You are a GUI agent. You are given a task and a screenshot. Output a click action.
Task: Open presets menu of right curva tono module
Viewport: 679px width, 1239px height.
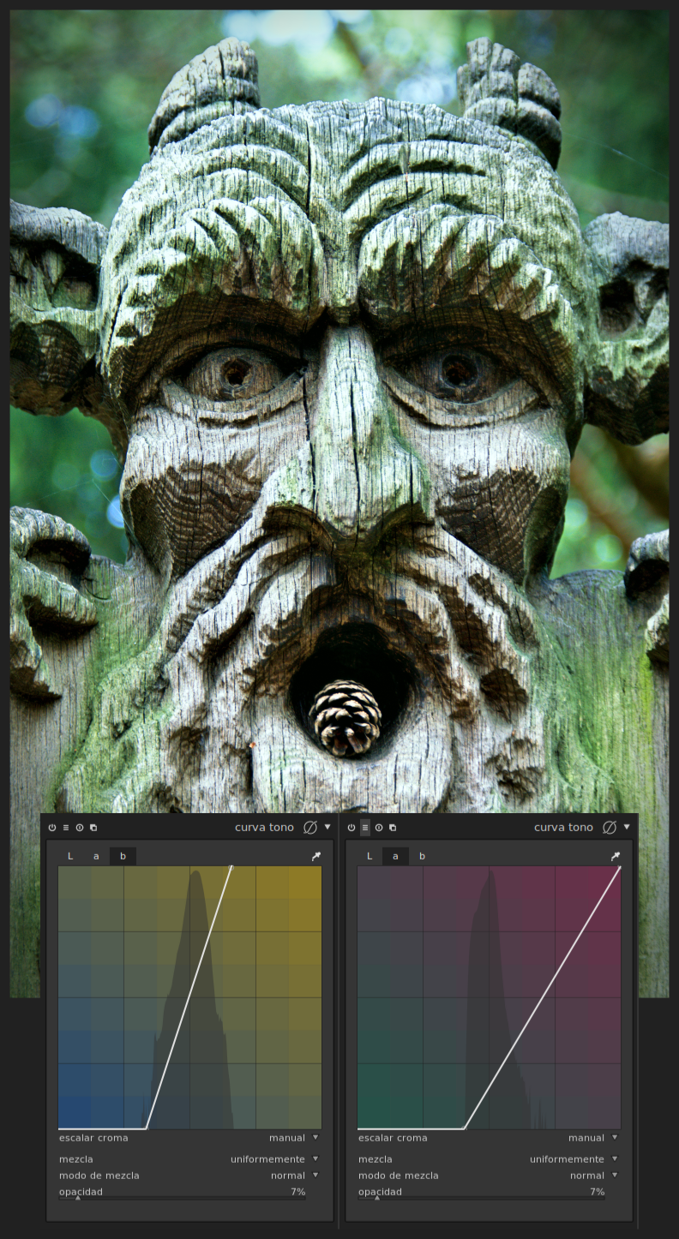(365, 828)
